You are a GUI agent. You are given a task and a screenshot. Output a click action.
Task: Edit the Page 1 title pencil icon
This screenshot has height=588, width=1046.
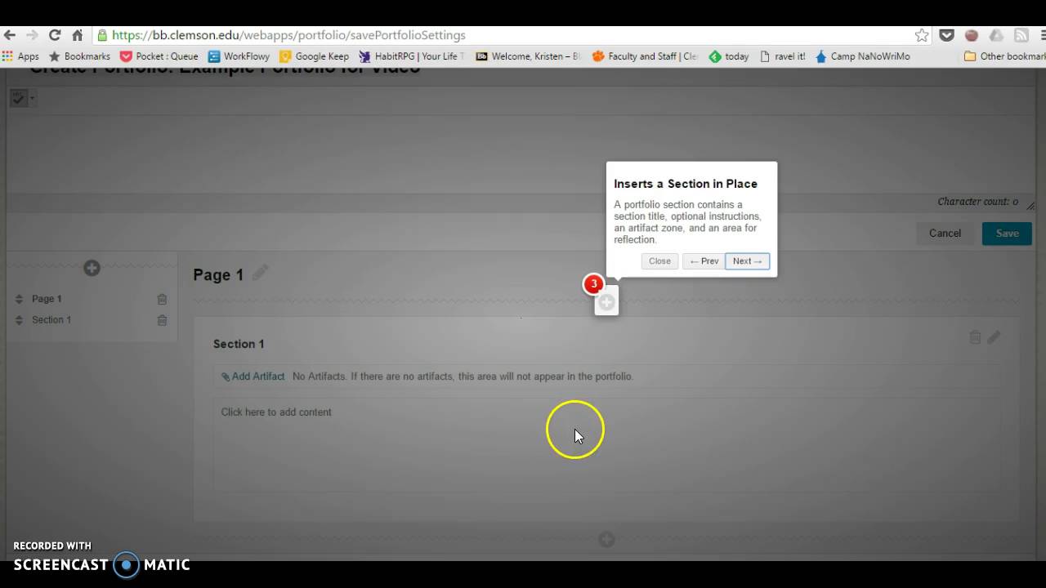(260, 274)
